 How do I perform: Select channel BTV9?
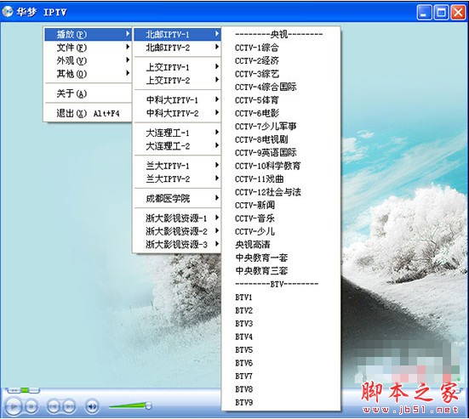click(281, 402)
